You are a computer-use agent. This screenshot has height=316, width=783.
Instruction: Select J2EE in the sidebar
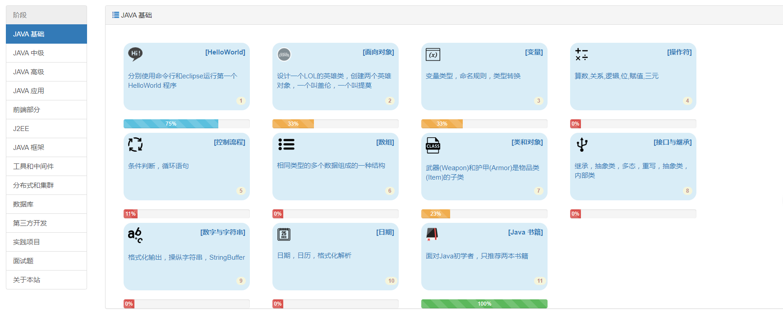46,129
